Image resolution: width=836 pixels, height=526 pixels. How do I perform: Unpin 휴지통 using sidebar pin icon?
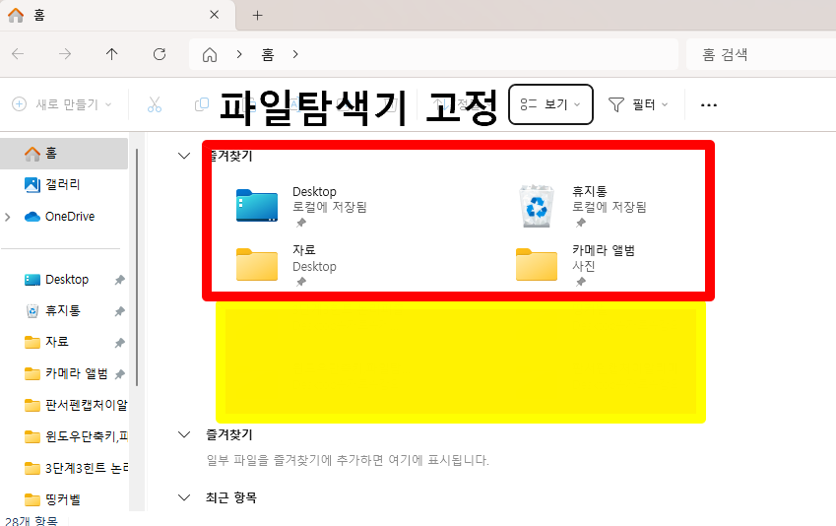[119, 311]
